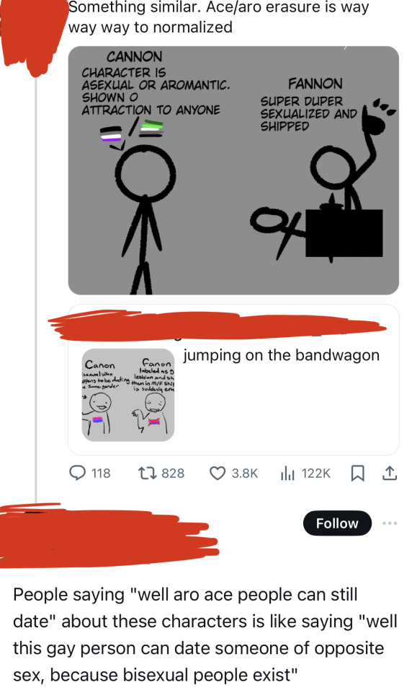Tap the repost arrows icon

(x=145, y=474)
